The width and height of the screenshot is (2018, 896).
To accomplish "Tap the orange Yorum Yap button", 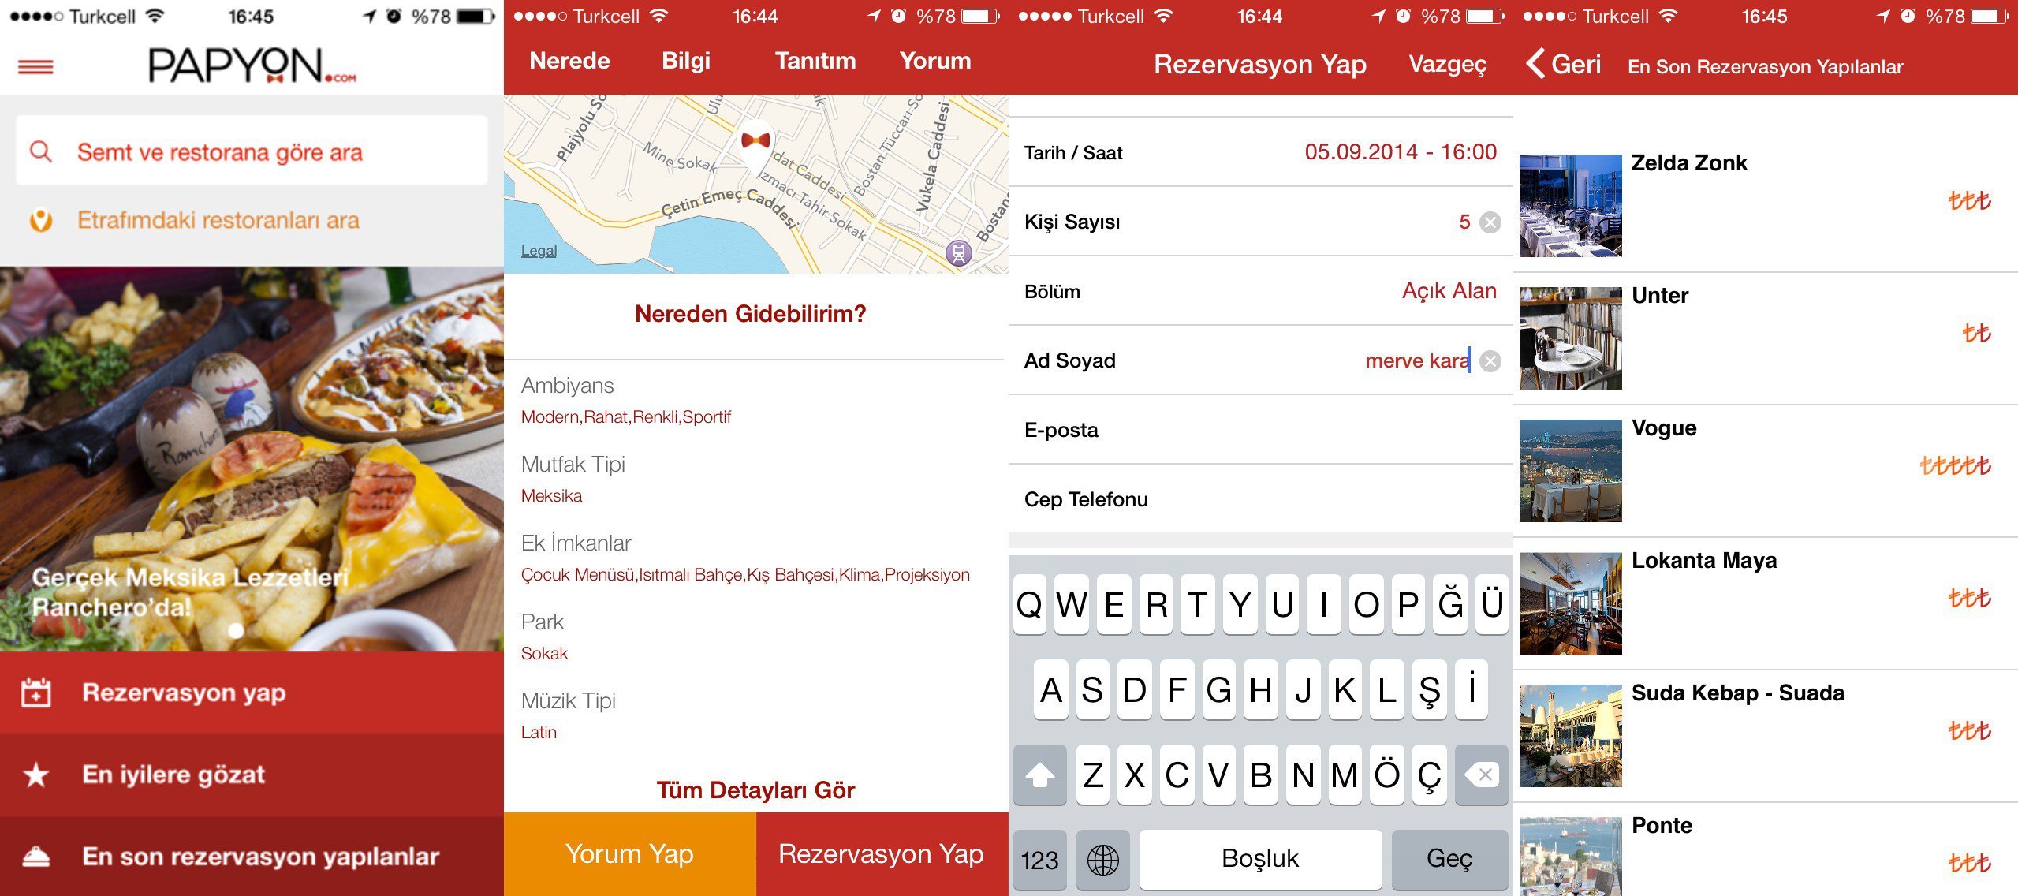I will [629, 854].
